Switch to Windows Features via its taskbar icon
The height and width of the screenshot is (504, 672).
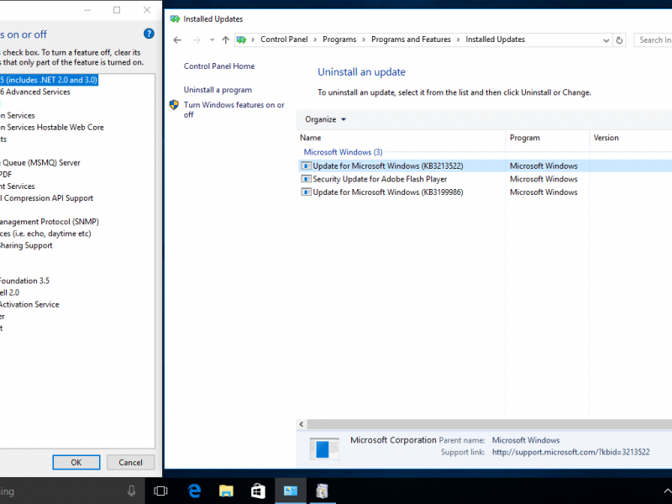click(x=322, y=491)
